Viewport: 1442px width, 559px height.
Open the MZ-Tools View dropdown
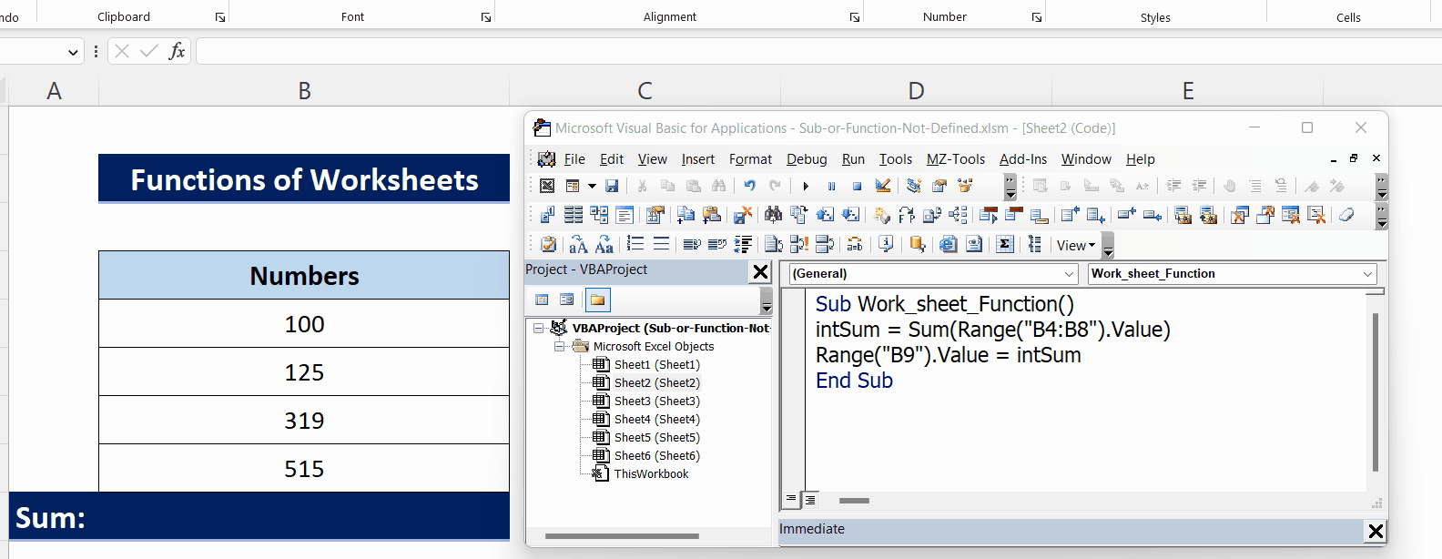click(x=1076, y=245)
